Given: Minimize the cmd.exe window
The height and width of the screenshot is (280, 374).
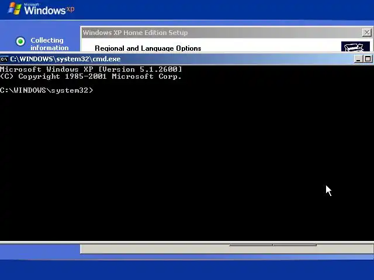Looking at the screenshot, I should click(358, 59).
